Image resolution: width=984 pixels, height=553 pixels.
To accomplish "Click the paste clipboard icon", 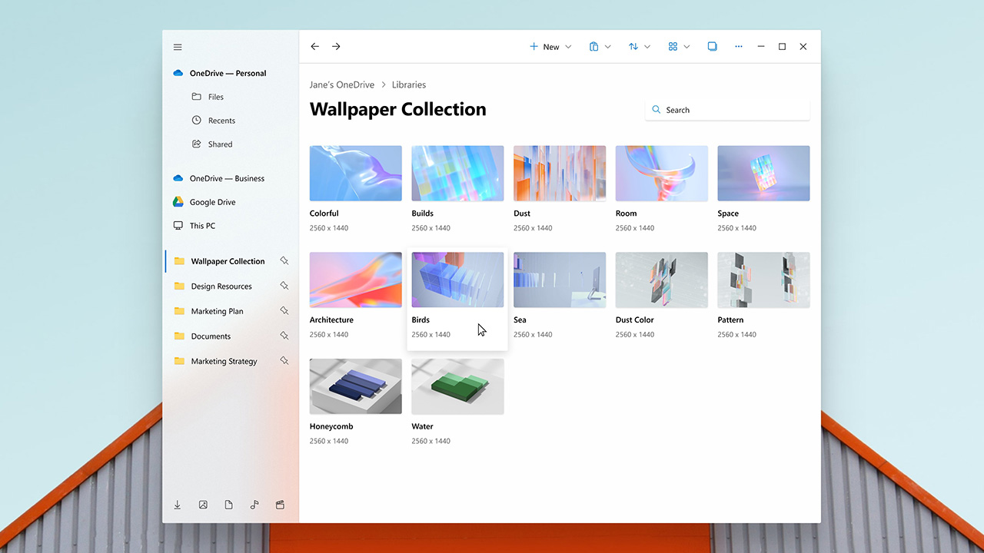I will click(x=593, y=47).
